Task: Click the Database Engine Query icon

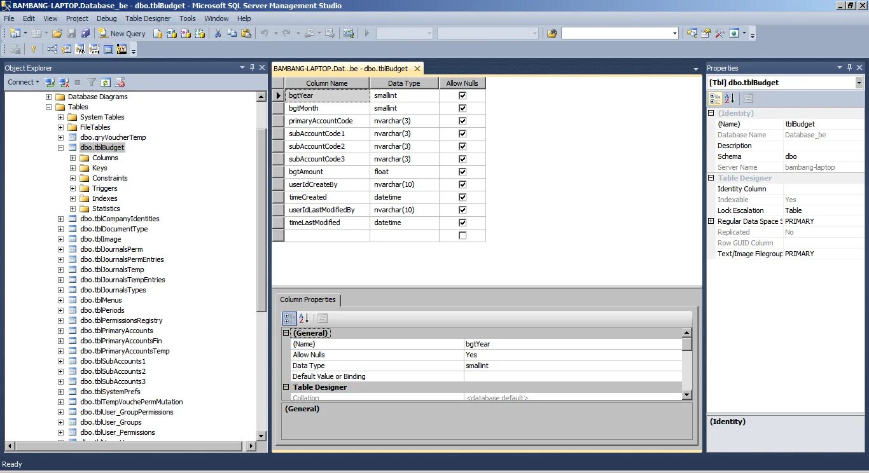Action: coord(158,33)
